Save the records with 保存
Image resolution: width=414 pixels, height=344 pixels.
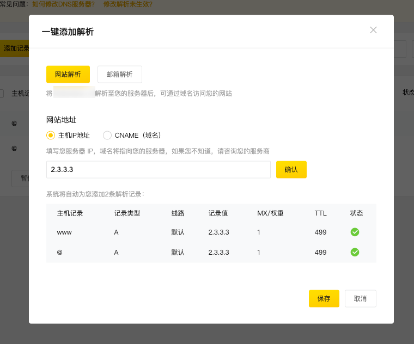coord(324,298)
